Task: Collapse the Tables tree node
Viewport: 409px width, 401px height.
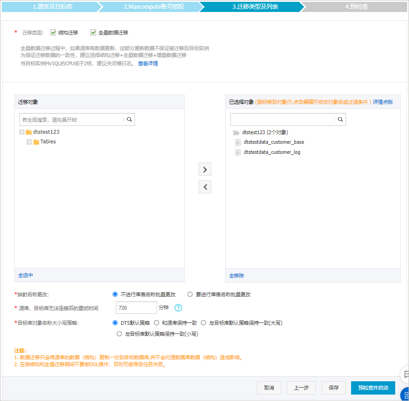Action: pos(29,142)
